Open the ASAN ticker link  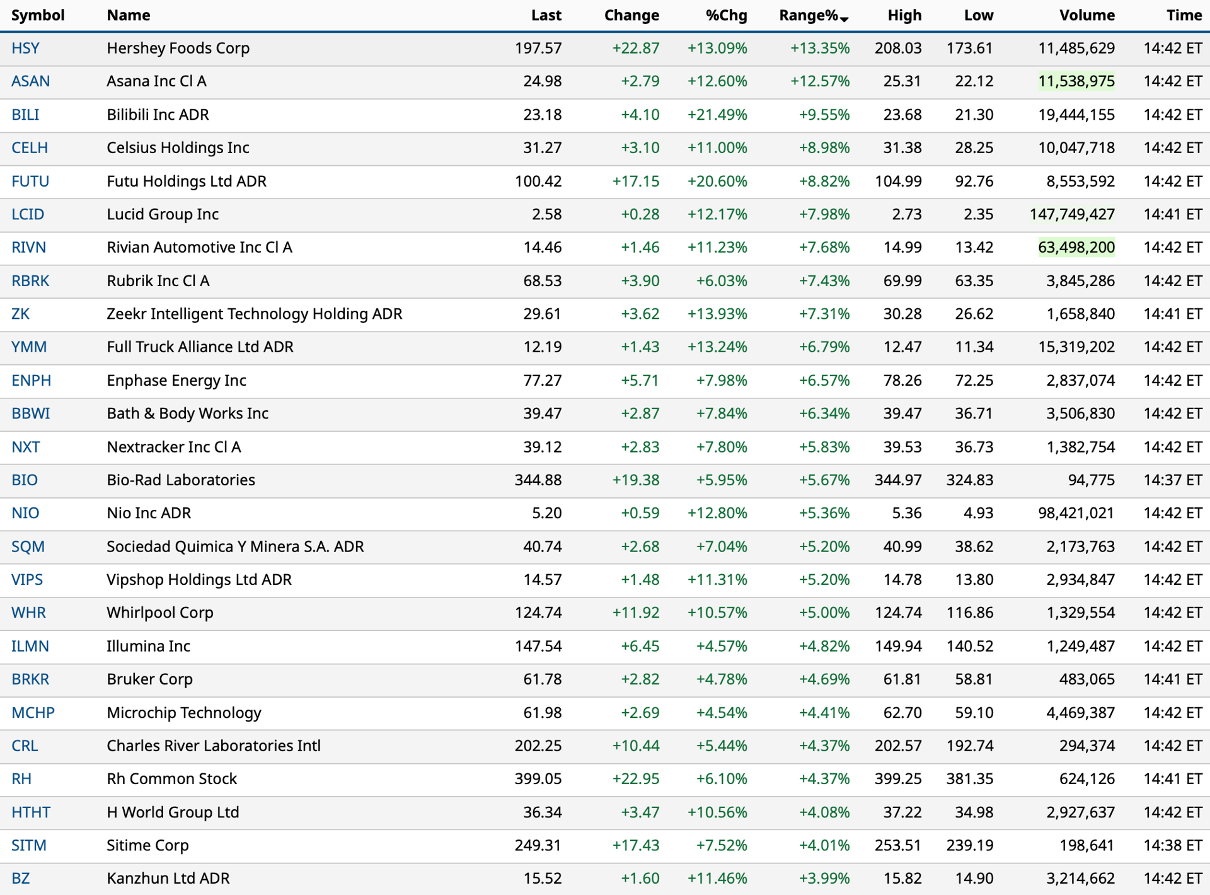tap(31, 81)
